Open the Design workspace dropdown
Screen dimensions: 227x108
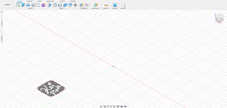(8, 5)
